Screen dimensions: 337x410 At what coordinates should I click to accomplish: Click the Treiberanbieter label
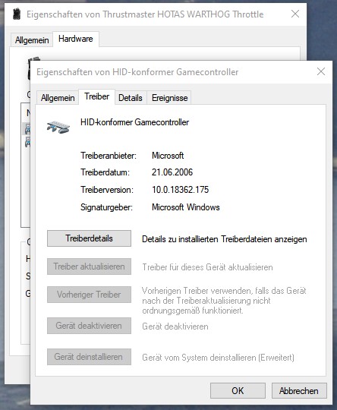pyautogui.click(x=109, y=156)
